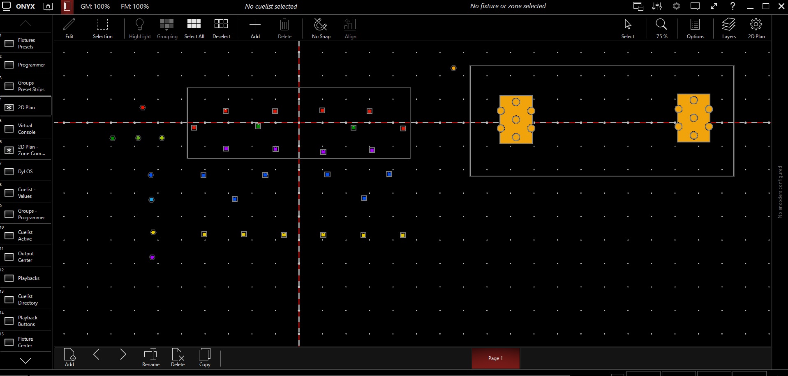
Task: Go to previous page arrow
Action: (97, 355)
